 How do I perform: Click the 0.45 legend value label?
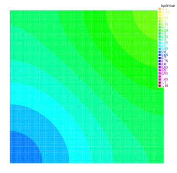[165, 43]
